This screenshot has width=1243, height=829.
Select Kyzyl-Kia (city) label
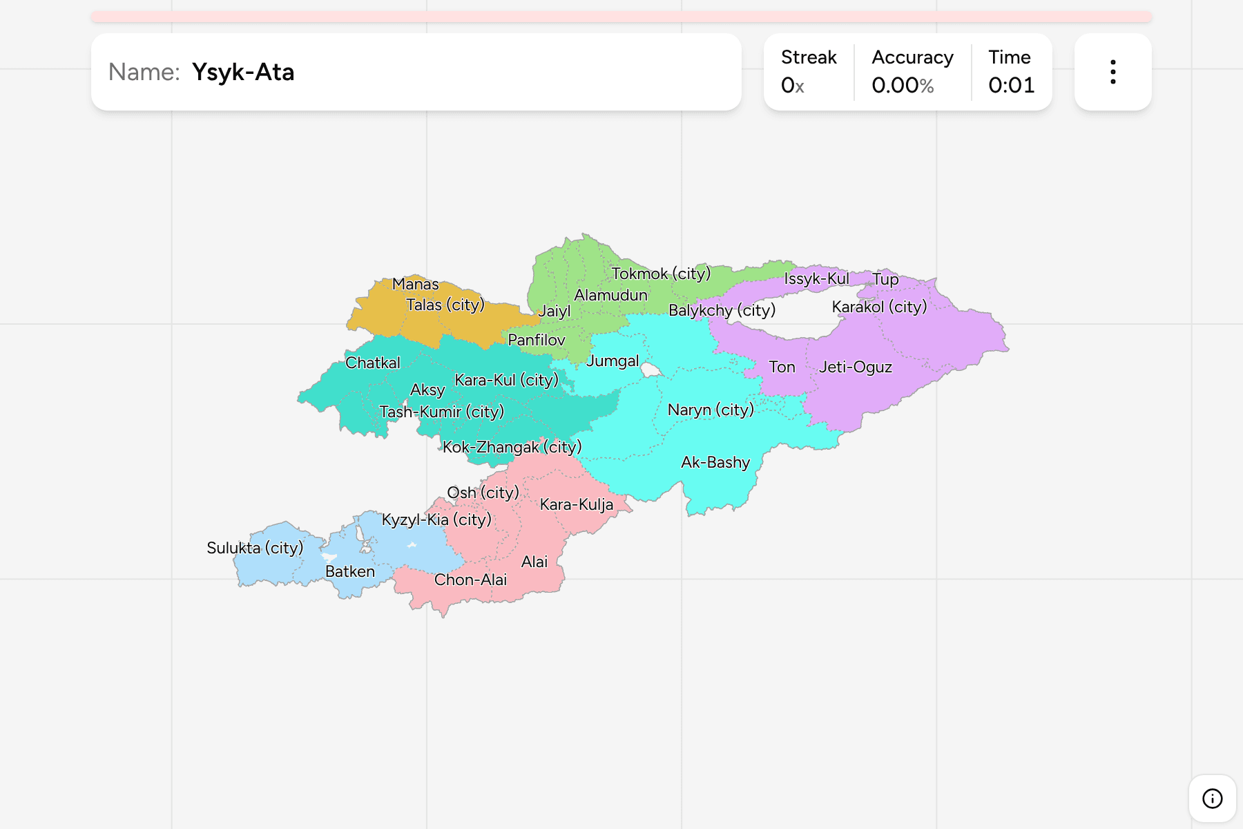tap(436, 520)
